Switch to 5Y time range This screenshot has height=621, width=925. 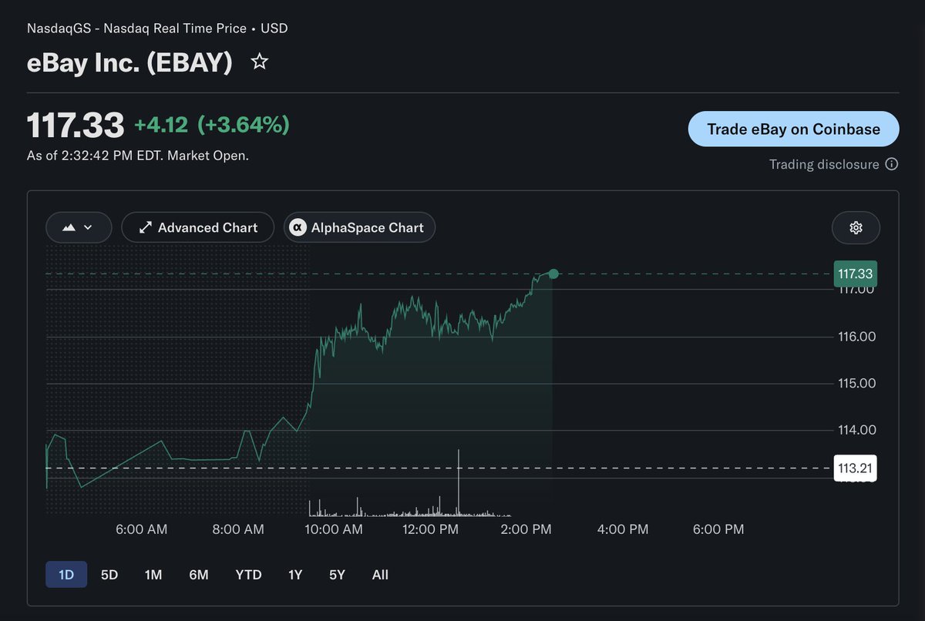(337, 575)
